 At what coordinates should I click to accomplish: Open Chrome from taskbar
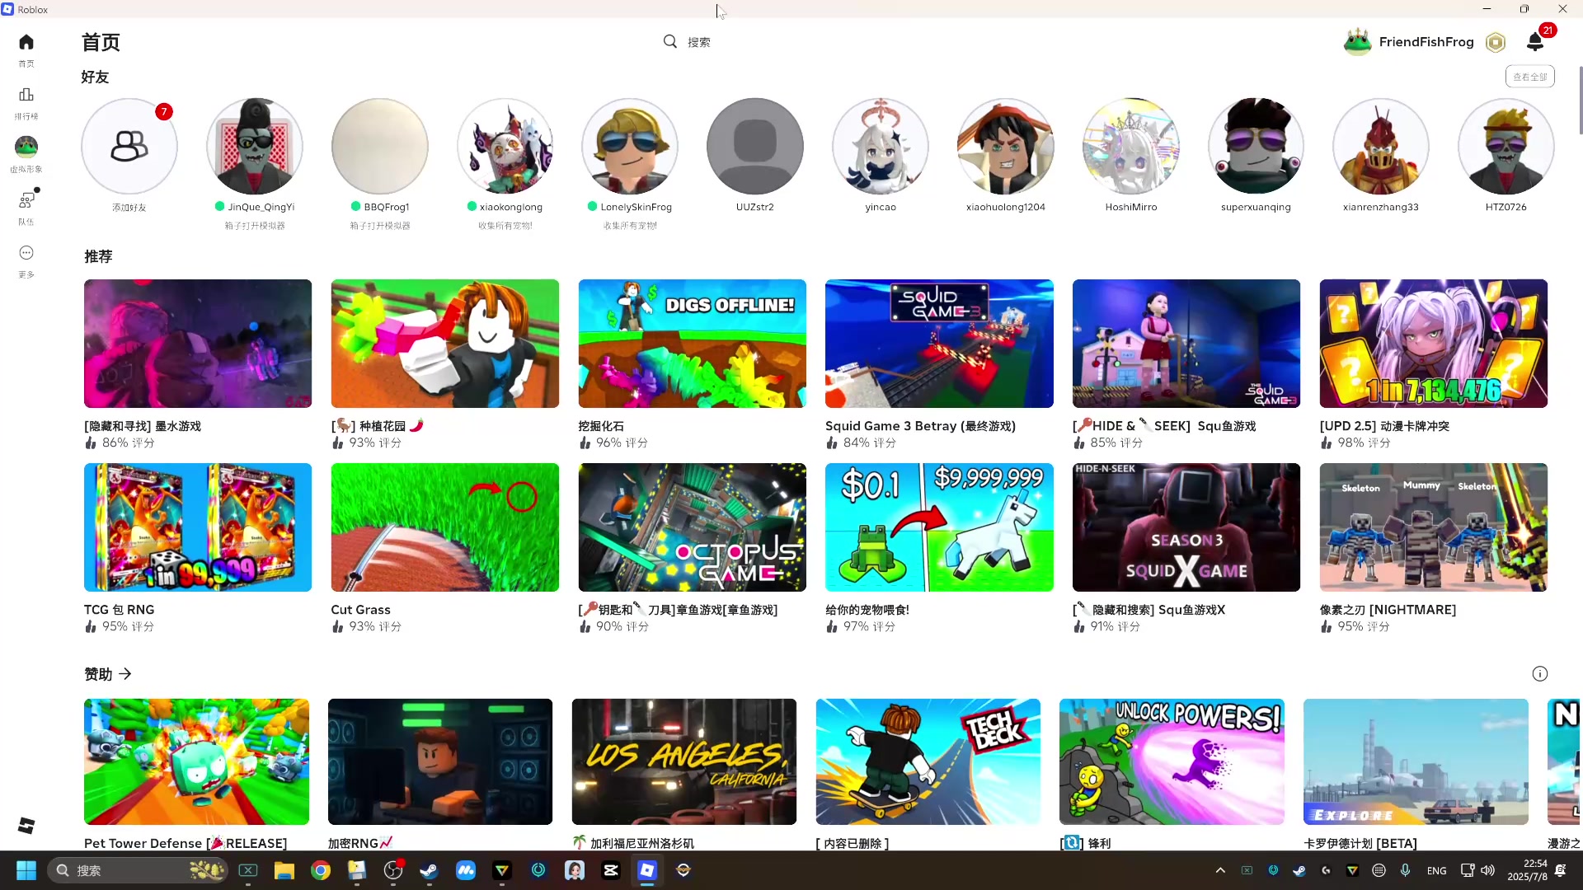(321, 870)
